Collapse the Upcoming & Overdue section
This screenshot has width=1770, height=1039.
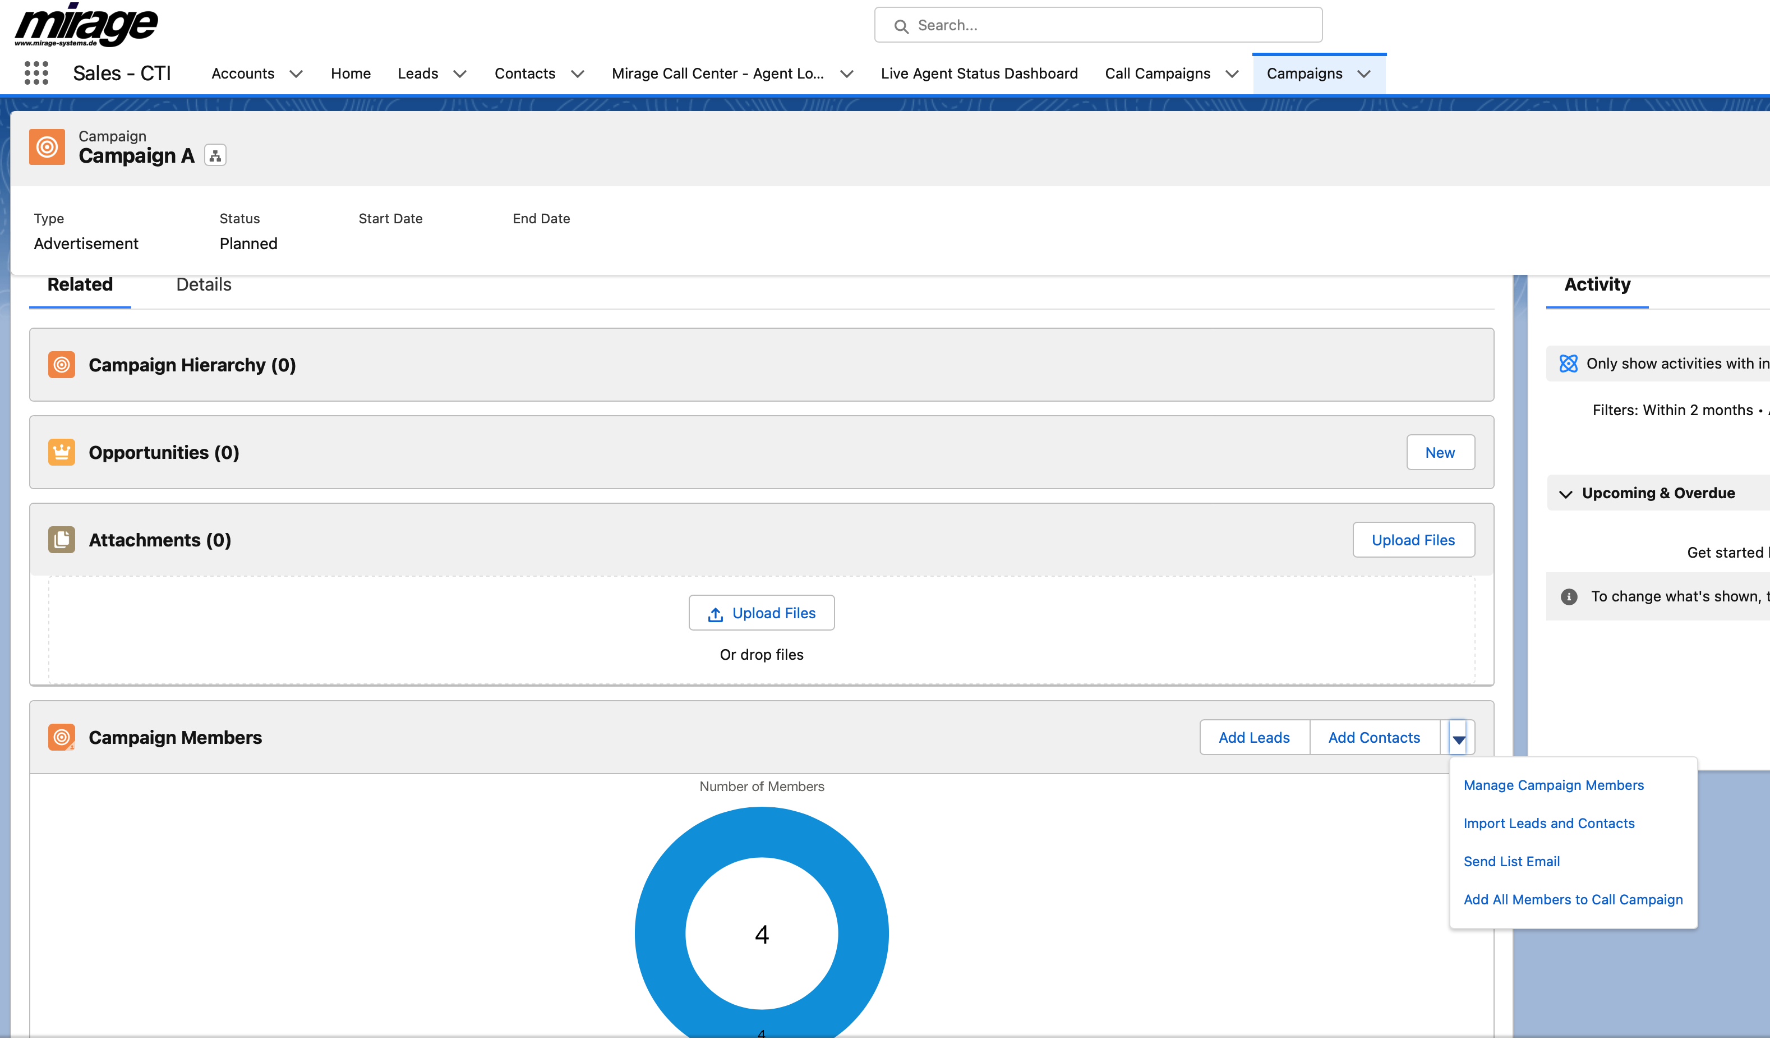pyautogui.click(x=1565, y=494)
